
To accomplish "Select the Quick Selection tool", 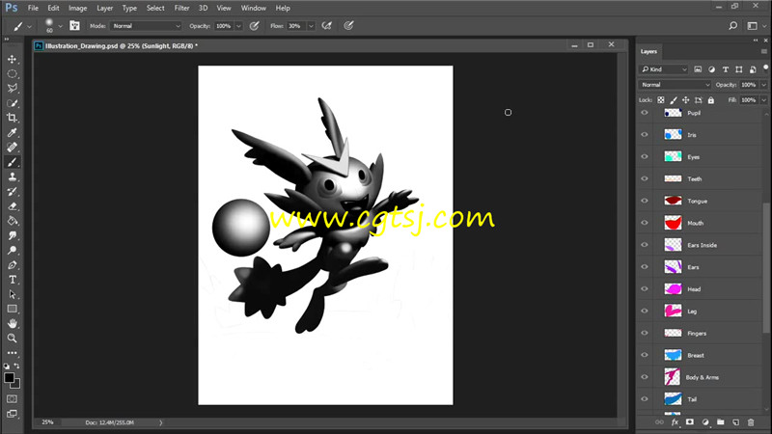I will [x=12, y=103].
